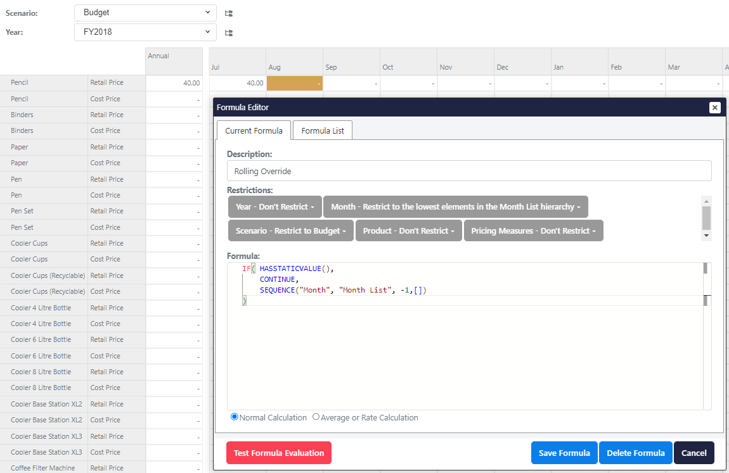Click the Description input field
The image size is (729, 473).
pos(468,171)
